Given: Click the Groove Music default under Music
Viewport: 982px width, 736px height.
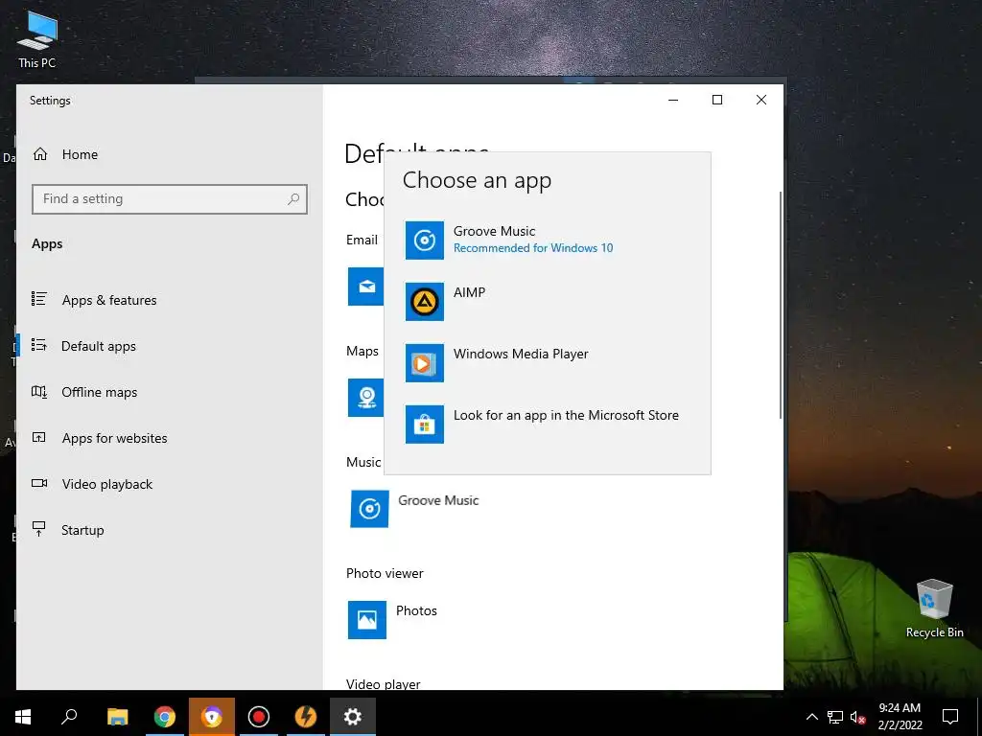Looking at the screenshot, I should tap(415, 508).
